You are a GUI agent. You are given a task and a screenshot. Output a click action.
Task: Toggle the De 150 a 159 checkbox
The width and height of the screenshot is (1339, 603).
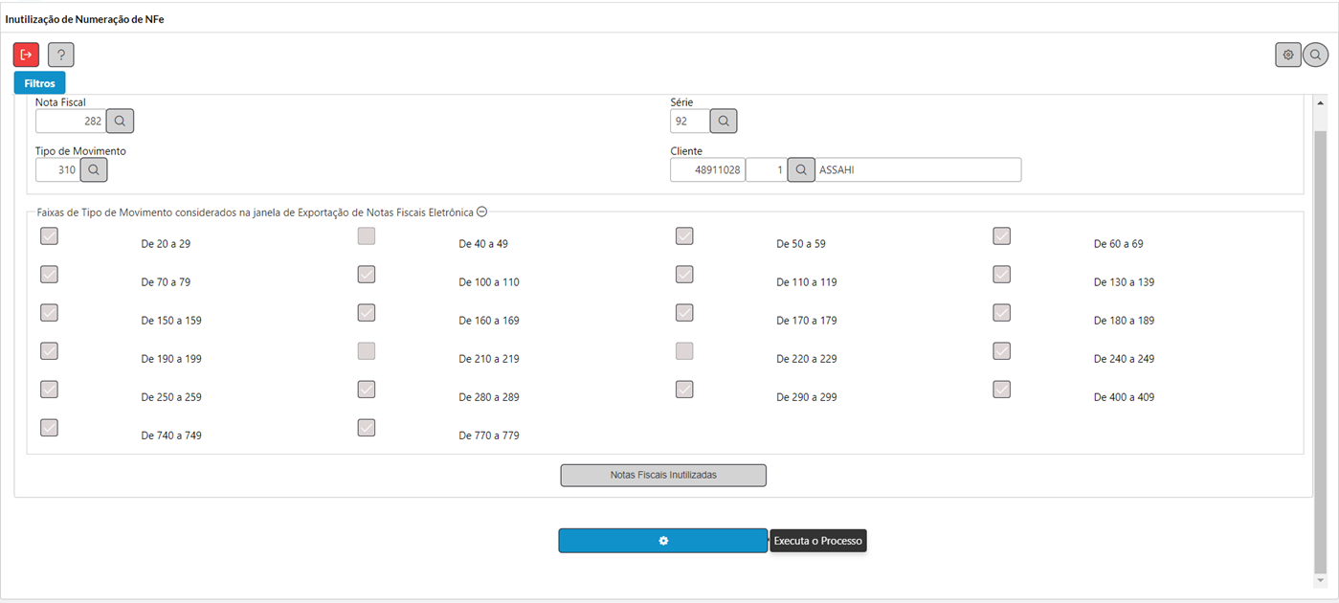point(49,312)
